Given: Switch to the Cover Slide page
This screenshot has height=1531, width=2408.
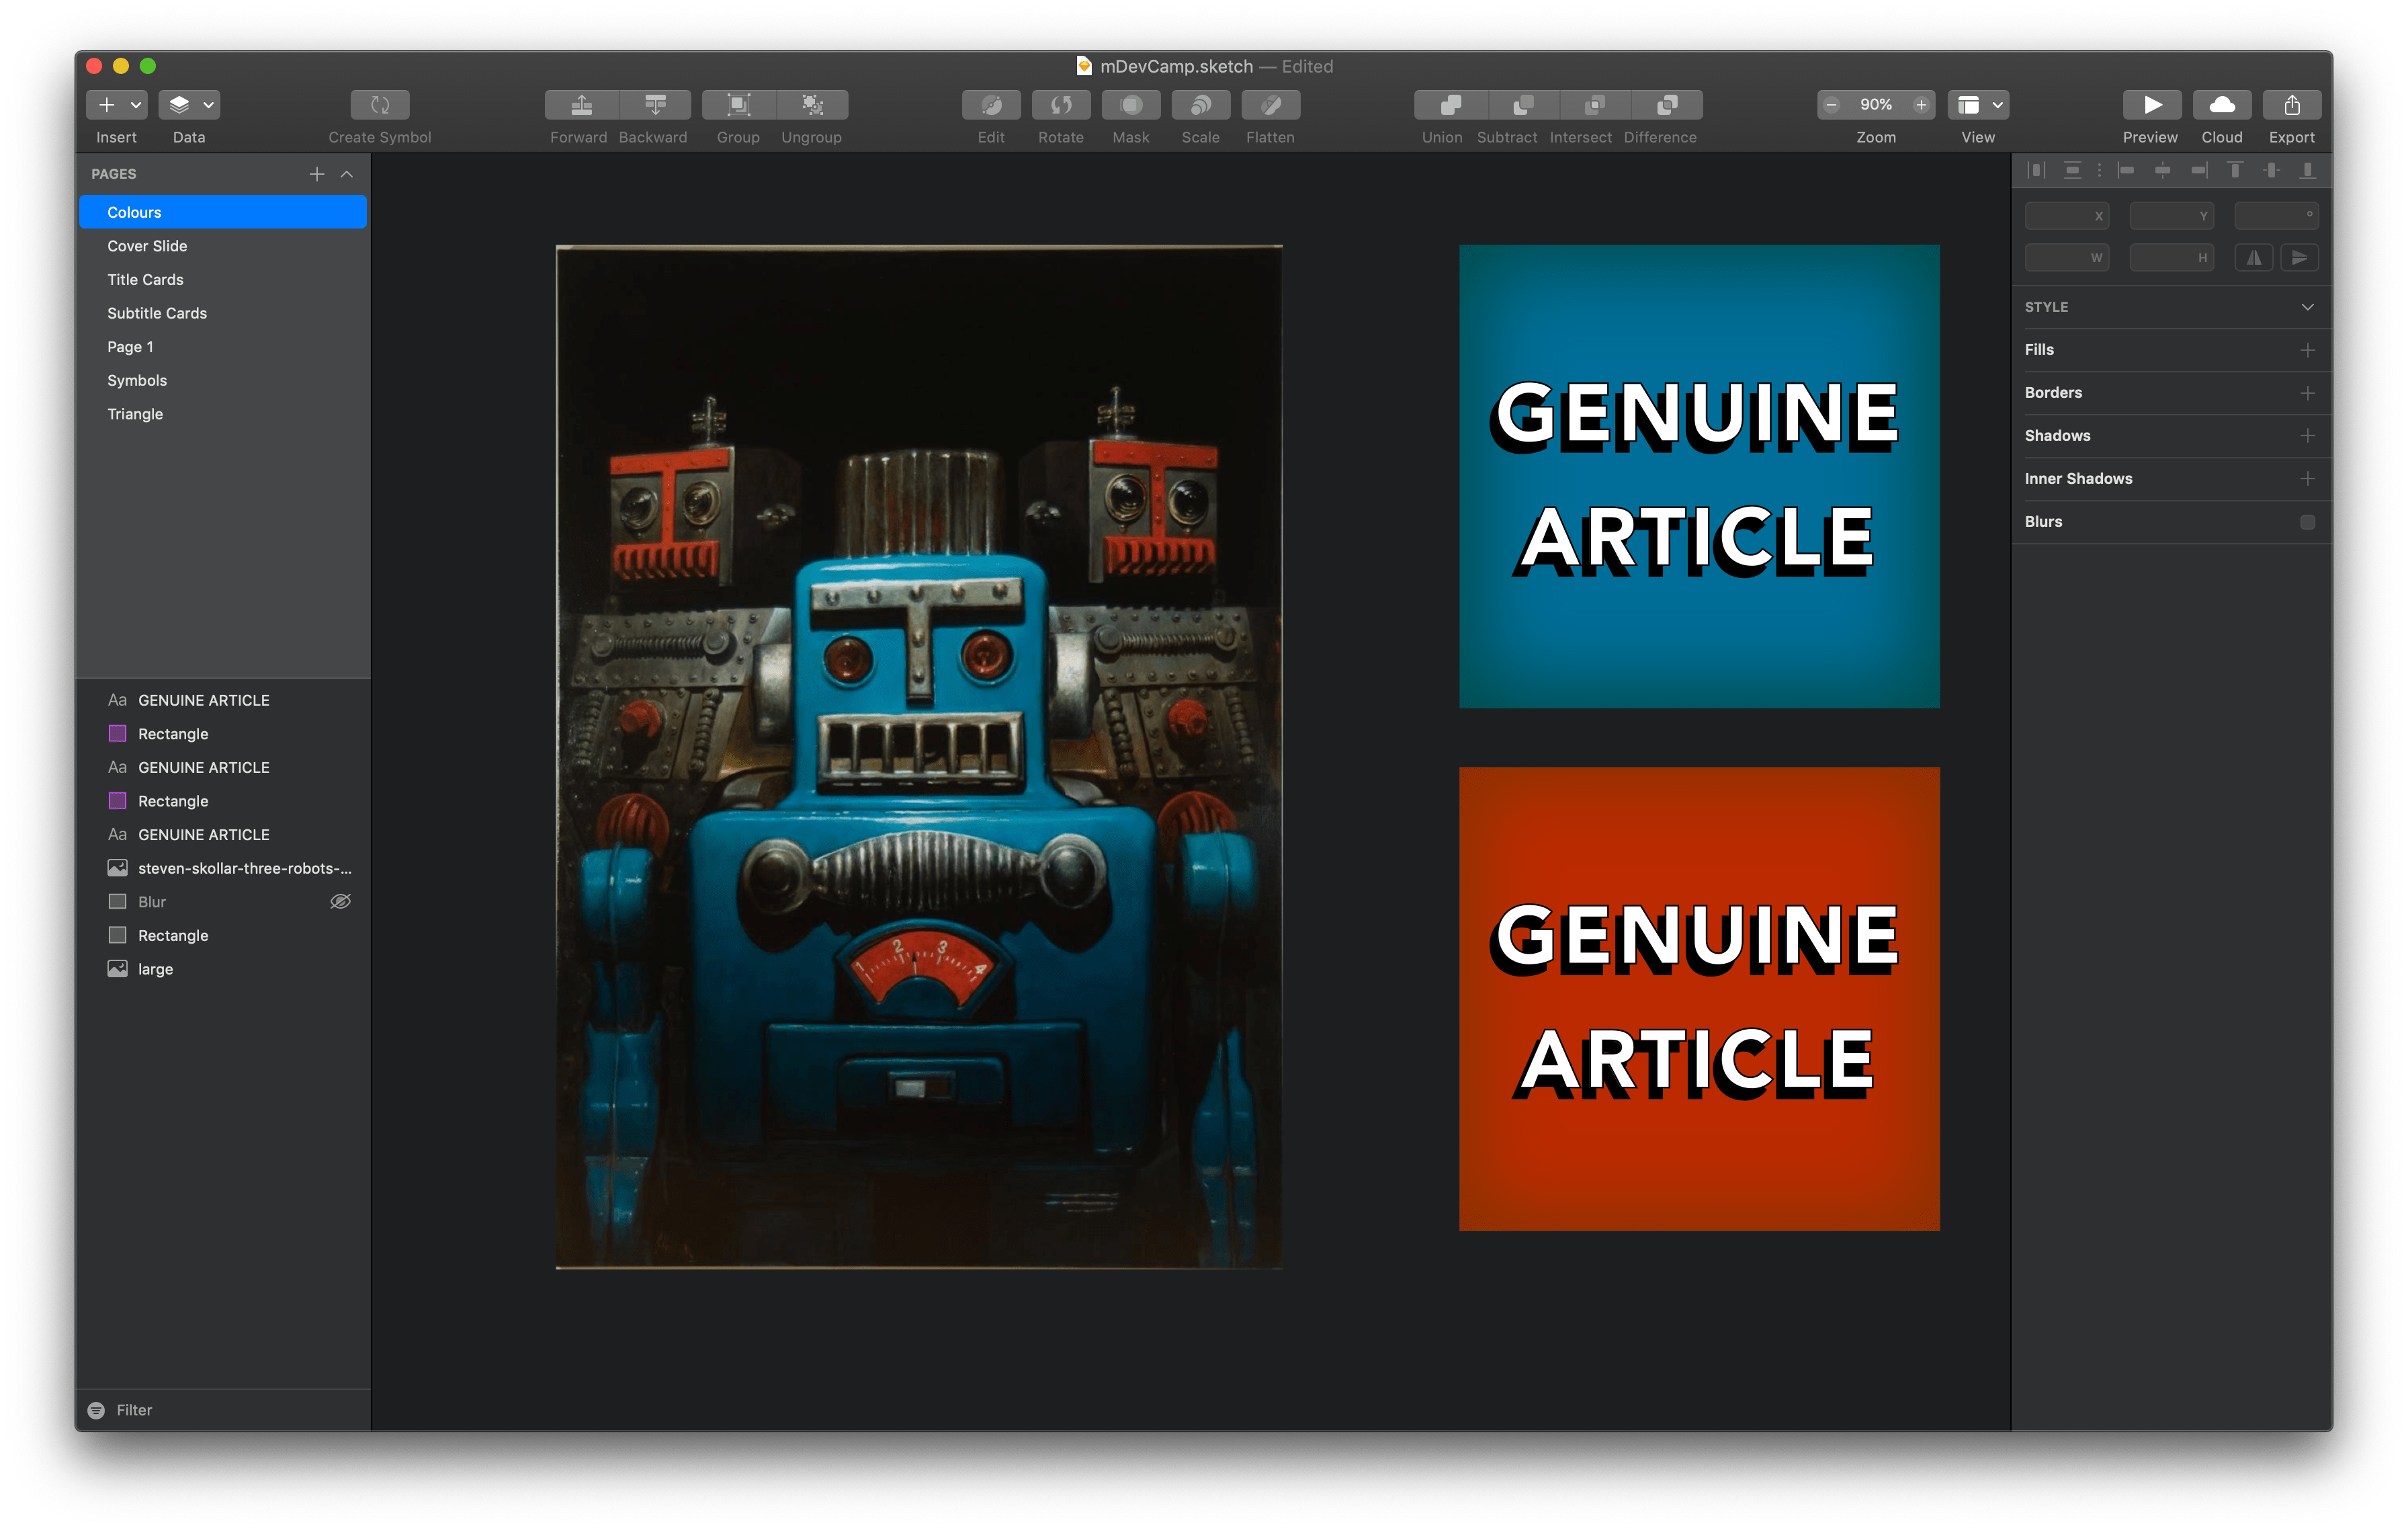Looking at the screenshot, I should (148, 246).
